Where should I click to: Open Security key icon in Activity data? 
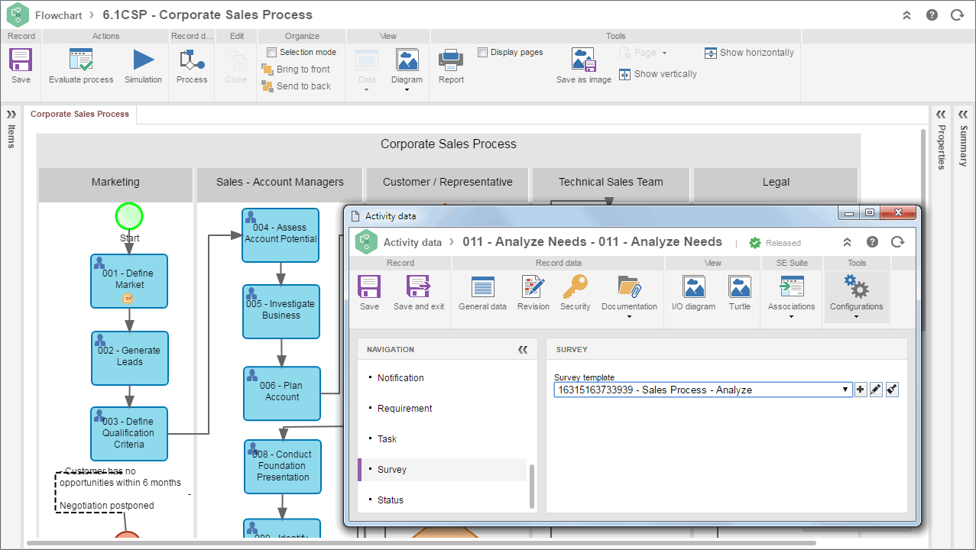click(575, 287)
